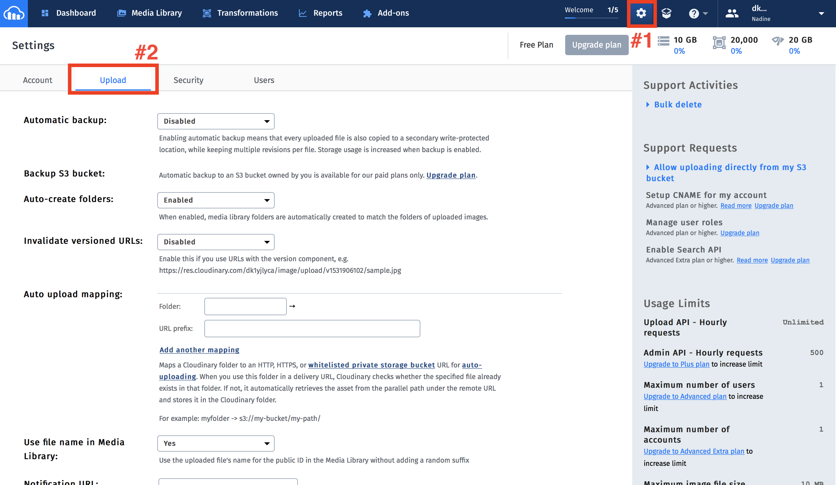Open the Use file name in Media Library dropdown

216,443
